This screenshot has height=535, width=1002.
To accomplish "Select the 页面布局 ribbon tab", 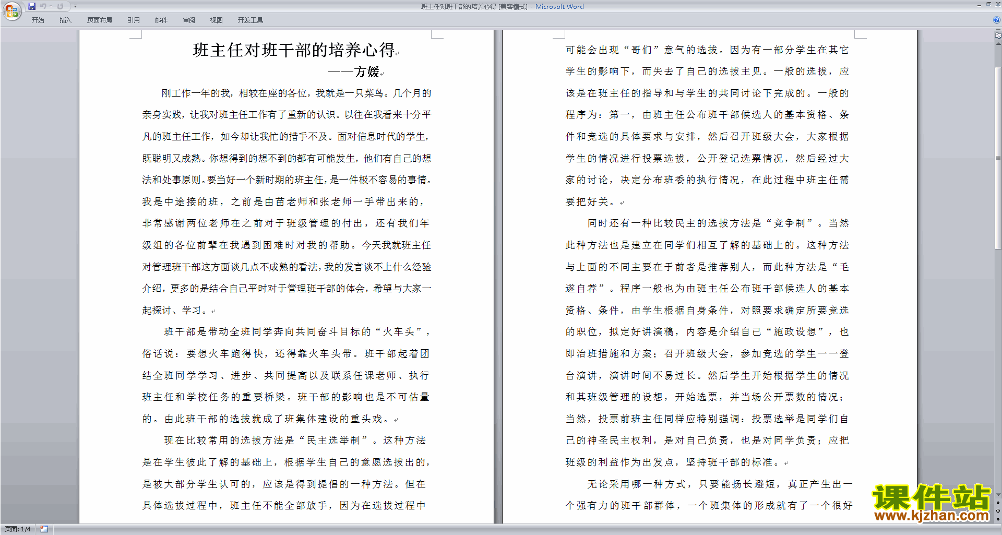I will pos(100,20).
